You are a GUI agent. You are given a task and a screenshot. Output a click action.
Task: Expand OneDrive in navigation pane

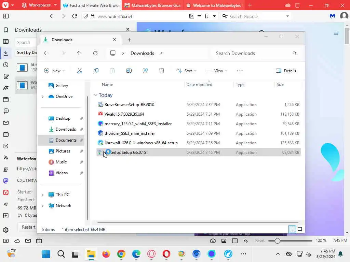(x=42, y=97)
